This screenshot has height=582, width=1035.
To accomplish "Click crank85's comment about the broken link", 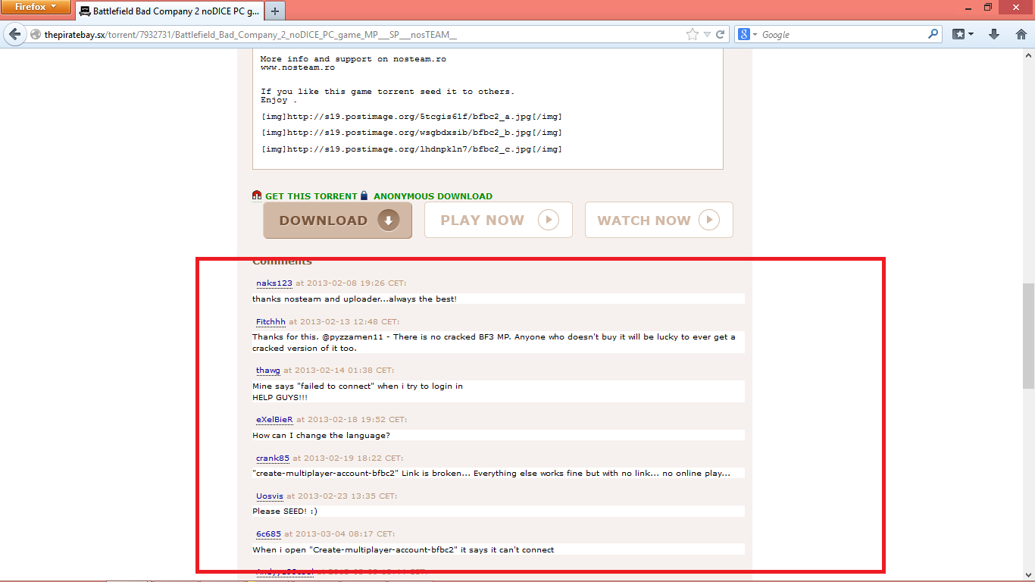I will 491,473.
